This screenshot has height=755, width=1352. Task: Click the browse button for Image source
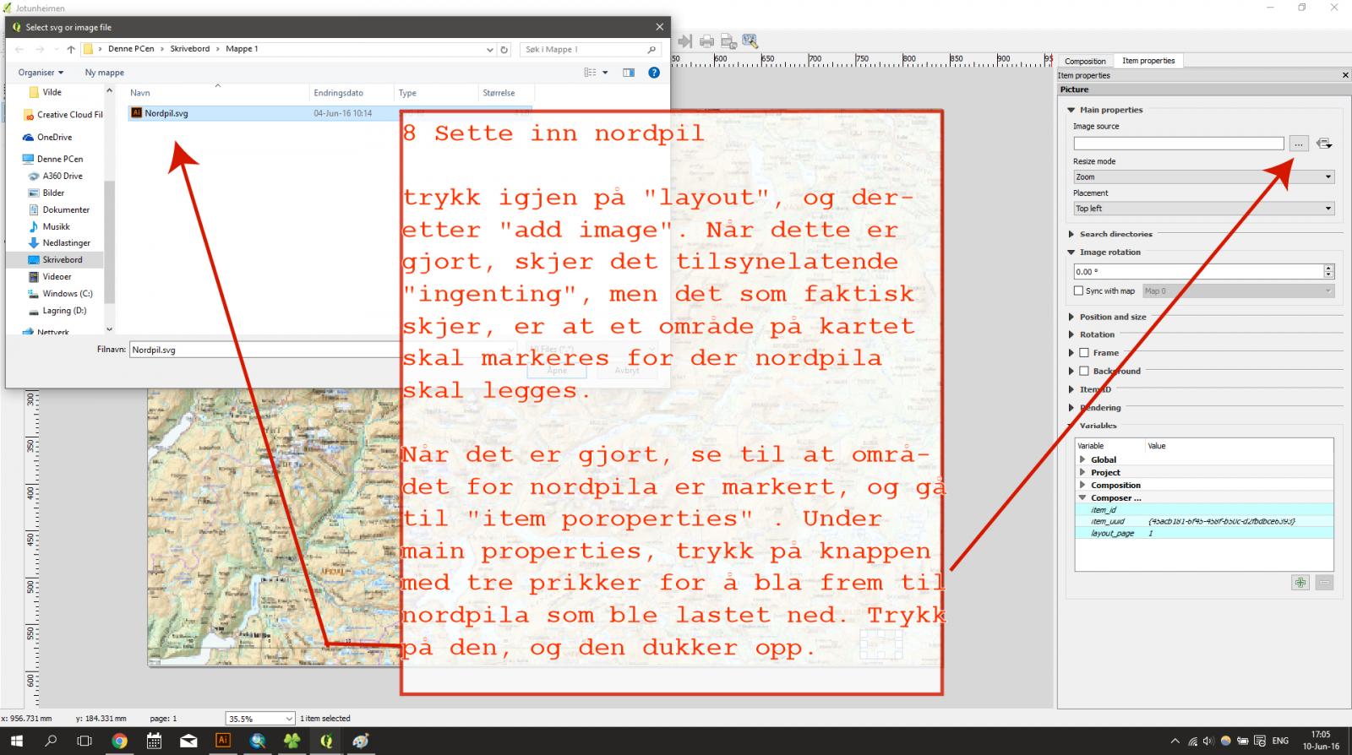(1299, 144)
